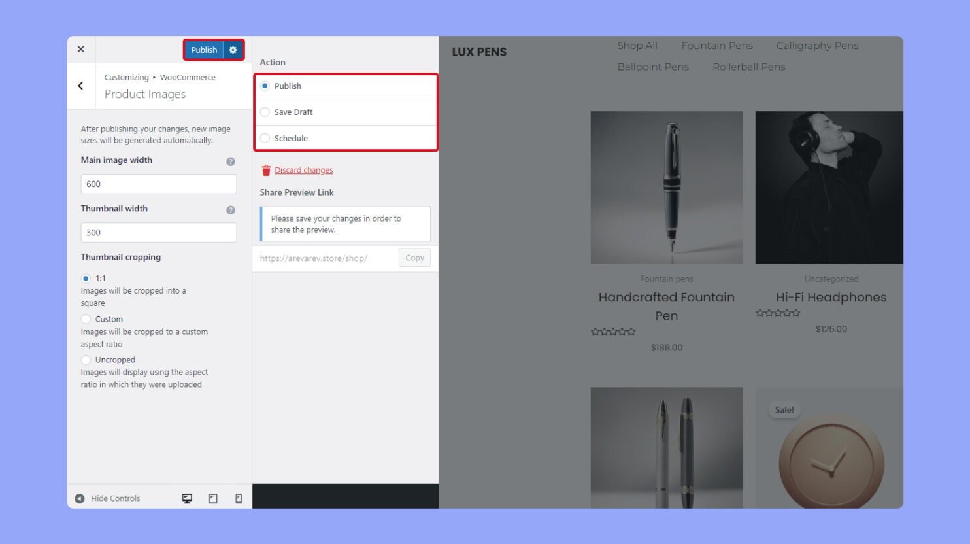970x544 pixels.
Task: Click the Publish button
Action: point(203,50)
